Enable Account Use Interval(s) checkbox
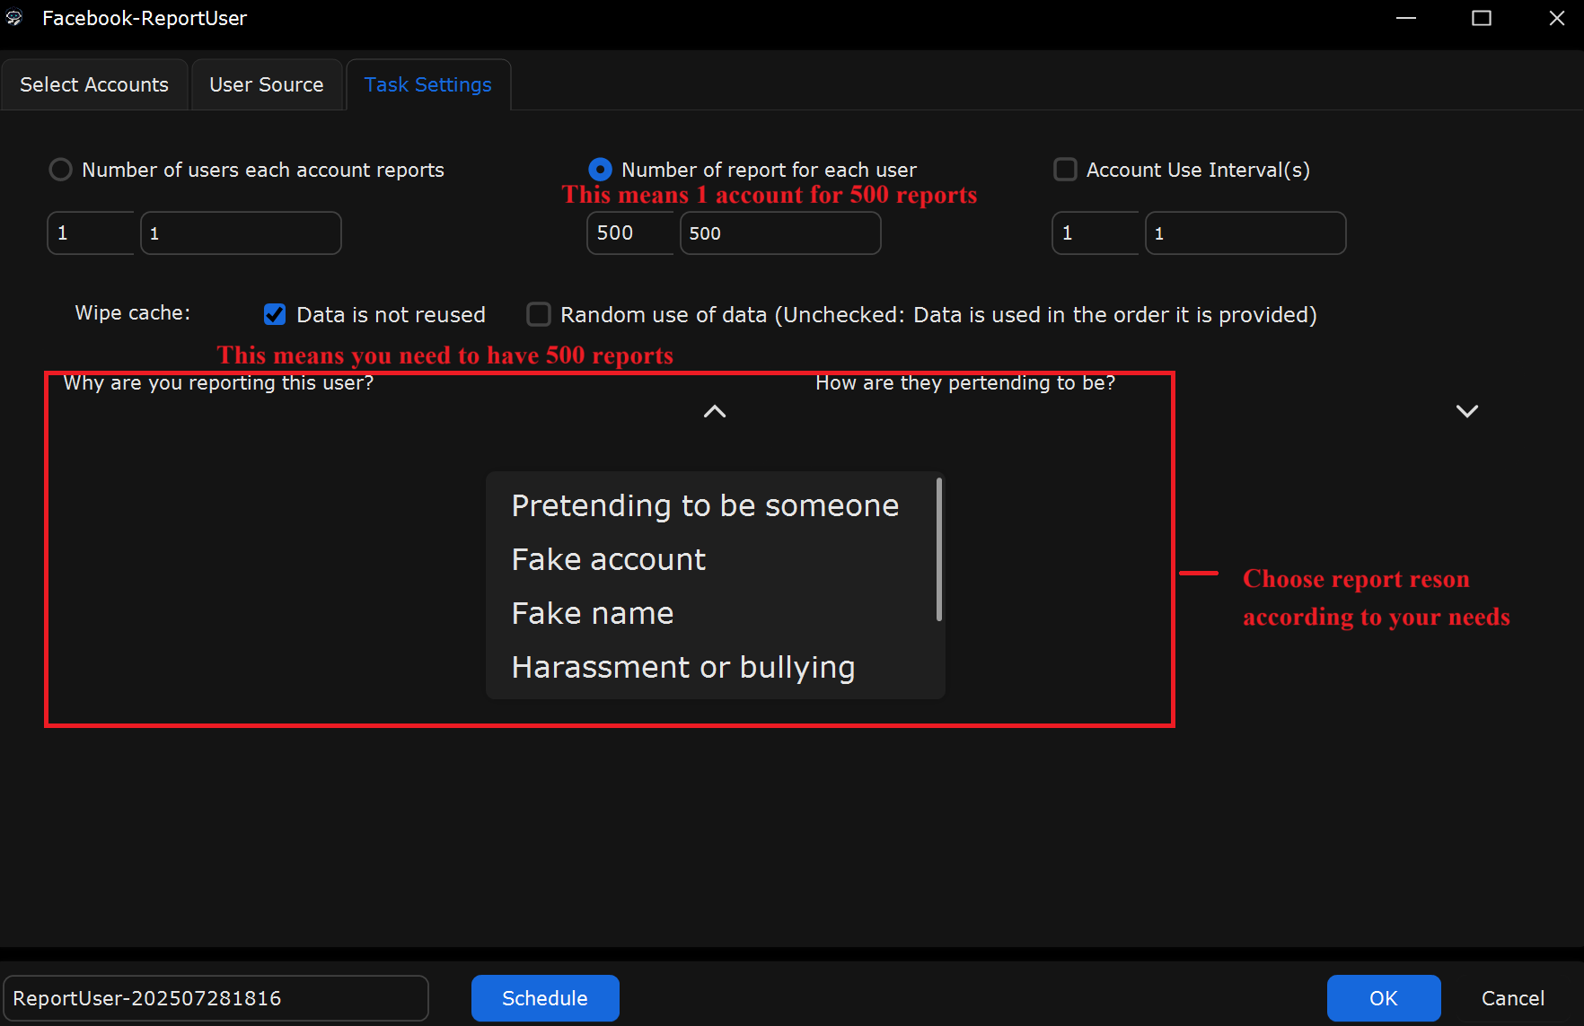 (x=1065, y=170)
